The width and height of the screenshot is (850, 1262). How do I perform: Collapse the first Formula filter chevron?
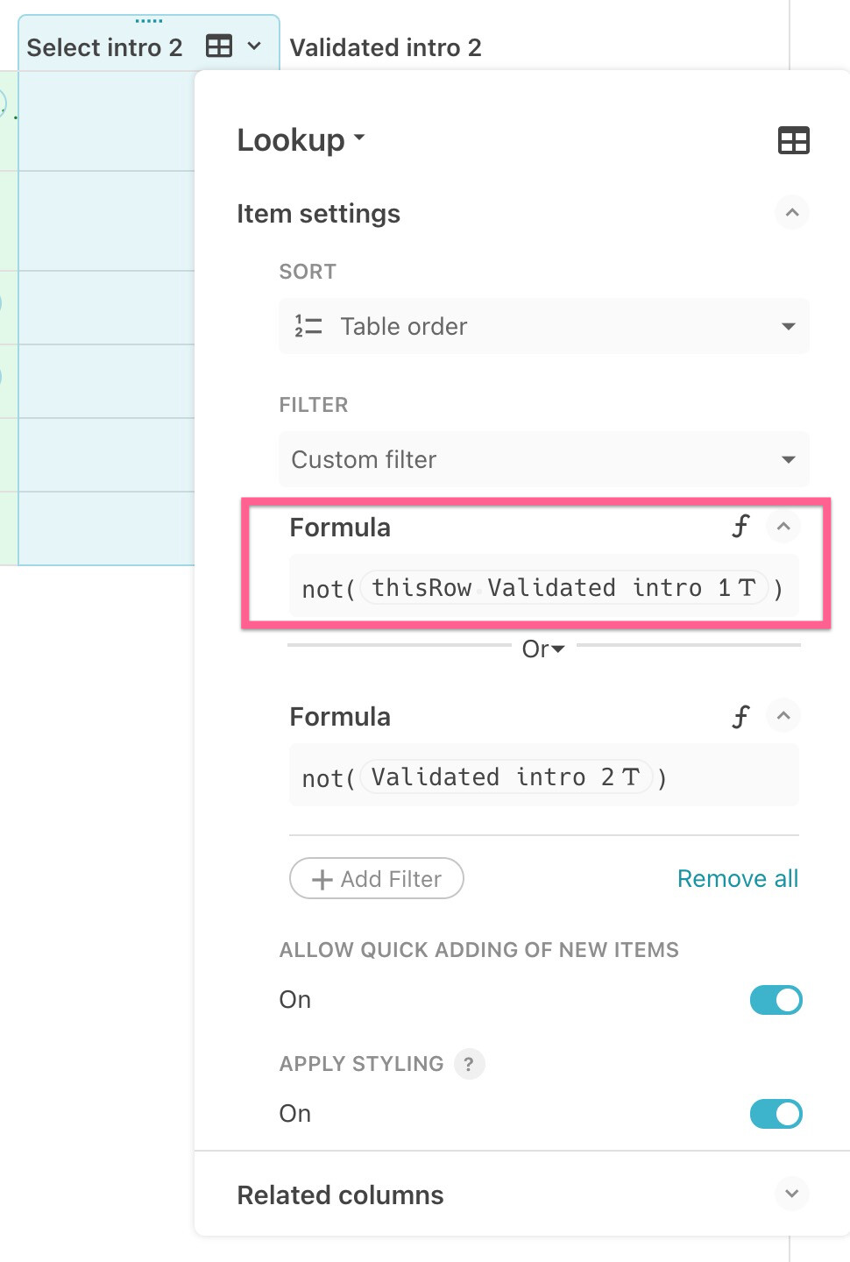[x=783, y=527]
